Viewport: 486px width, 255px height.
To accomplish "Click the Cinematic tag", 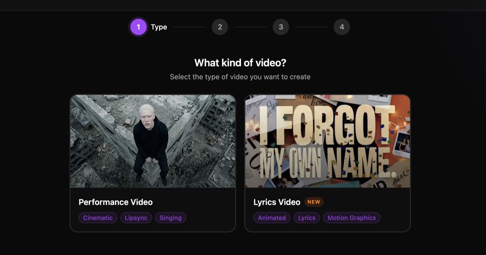I will (98, 218).
